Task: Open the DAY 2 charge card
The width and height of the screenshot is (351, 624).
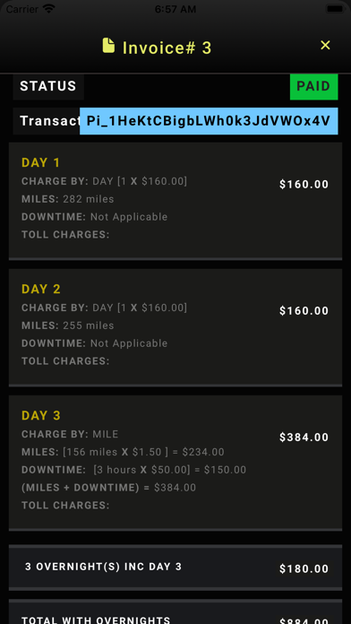Action: point(175,327)
